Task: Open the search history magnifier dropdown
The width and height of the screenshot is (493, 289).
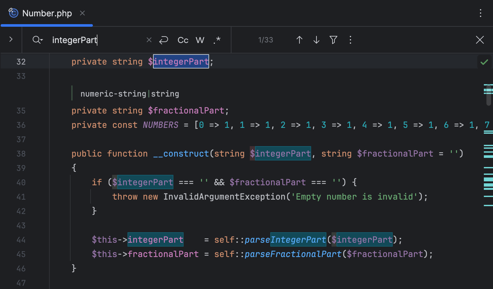Action: click(x=38, y=40)
